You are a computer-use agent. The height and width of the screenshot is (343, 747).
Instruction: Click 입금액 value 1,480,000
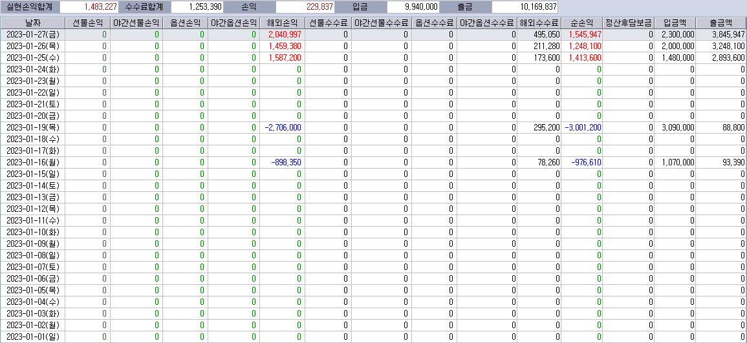(678, 57)
